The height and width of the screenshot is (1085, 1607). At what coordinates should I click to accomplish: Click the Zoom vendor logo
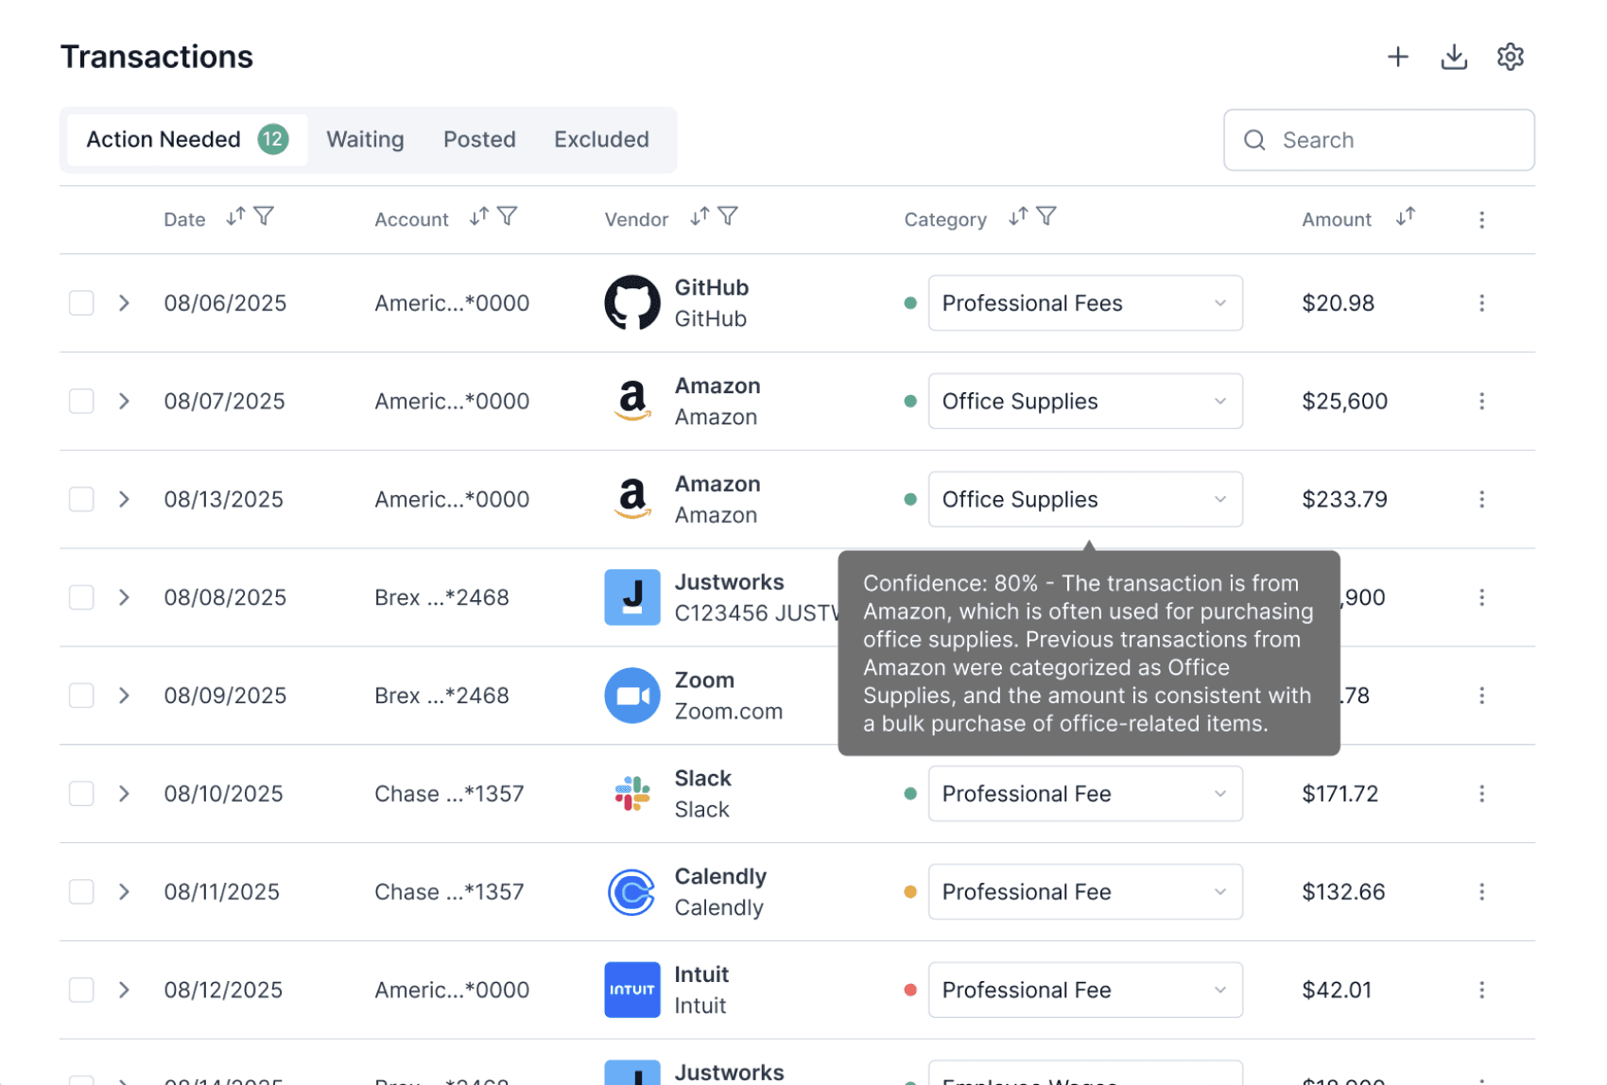click(x=631, y=696)
